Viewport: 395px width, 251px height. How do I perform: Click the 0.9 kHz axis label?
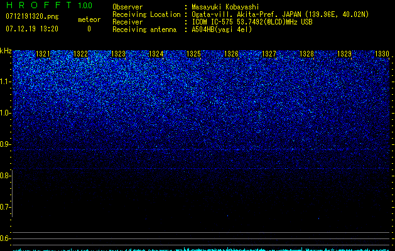[x=5, y=144]
